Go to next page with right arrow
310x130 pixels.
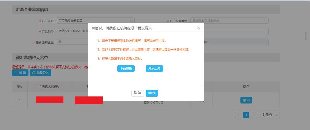pyautogui.click(x=254, y=115)
